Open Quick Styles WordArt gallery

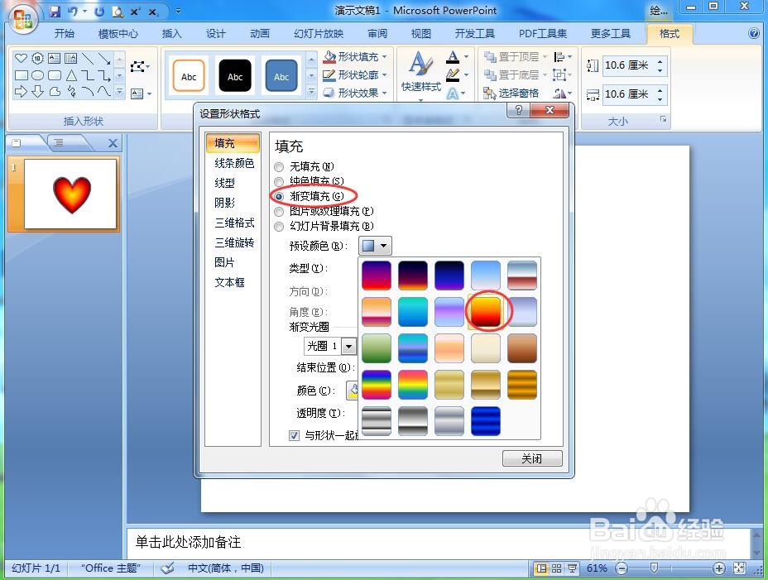(420, 74)
